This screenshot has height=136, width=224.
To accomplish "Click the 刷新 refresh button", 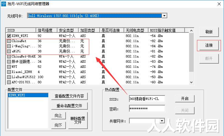I will [209, 32].
